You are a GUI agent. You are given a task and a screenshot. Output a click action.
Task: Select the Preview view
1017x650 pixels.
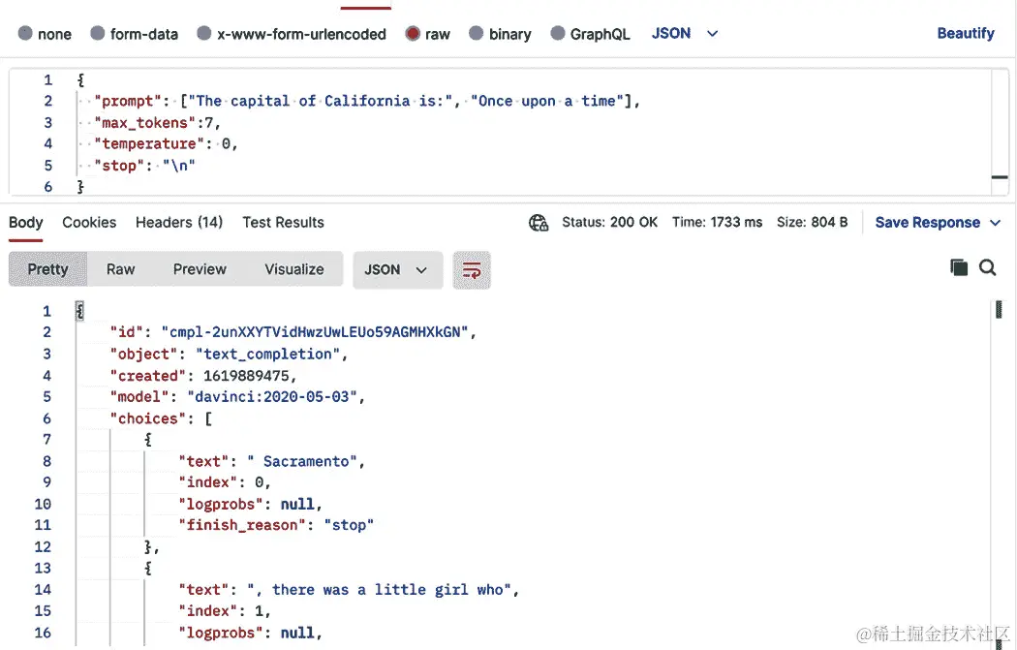pos(200,269)
